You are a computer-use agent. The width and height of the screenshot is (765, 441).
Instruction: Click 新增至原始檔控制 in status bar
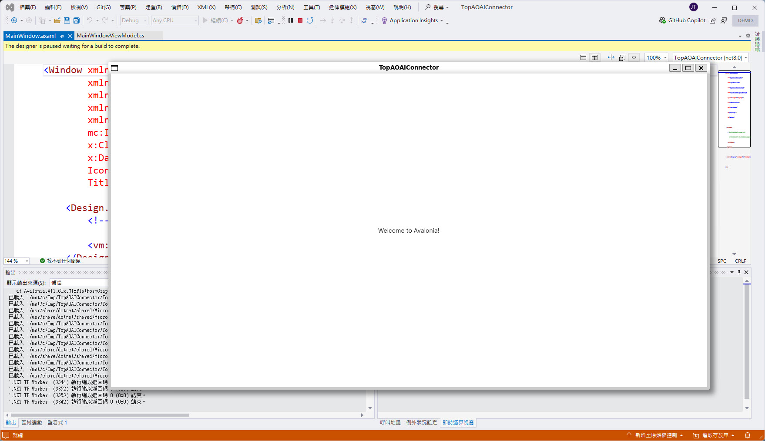[655, 435]
